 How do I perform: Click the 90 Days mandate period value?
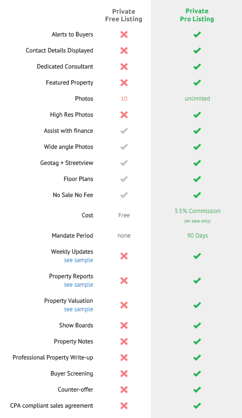pyautogui.click(x=198, y=236)
